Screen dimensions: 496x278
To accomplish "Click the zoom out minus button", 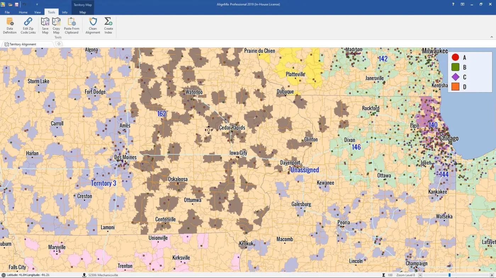I will click(420, 275).
